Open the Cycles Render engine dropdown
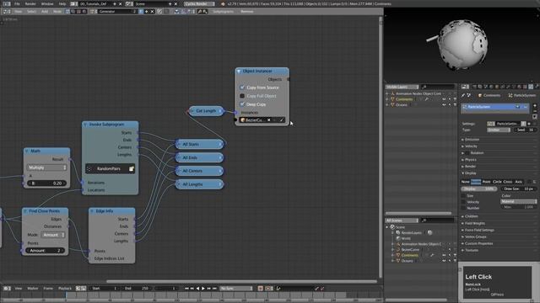Image resolution: width=540 pixels, height=303 pixels. coord(199,3)
